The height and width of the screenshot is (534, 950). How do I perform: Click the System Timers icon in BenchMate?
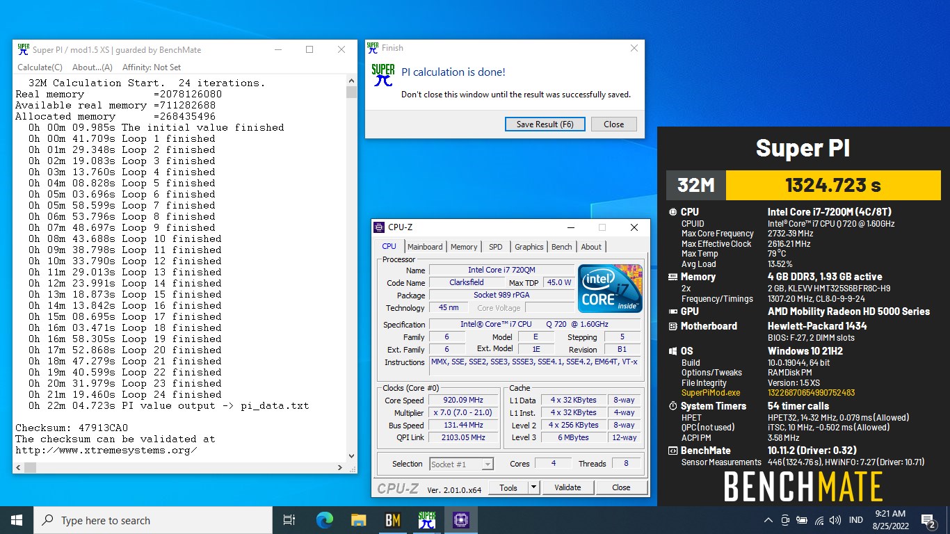pyautogui.click(x=673, y=406)
